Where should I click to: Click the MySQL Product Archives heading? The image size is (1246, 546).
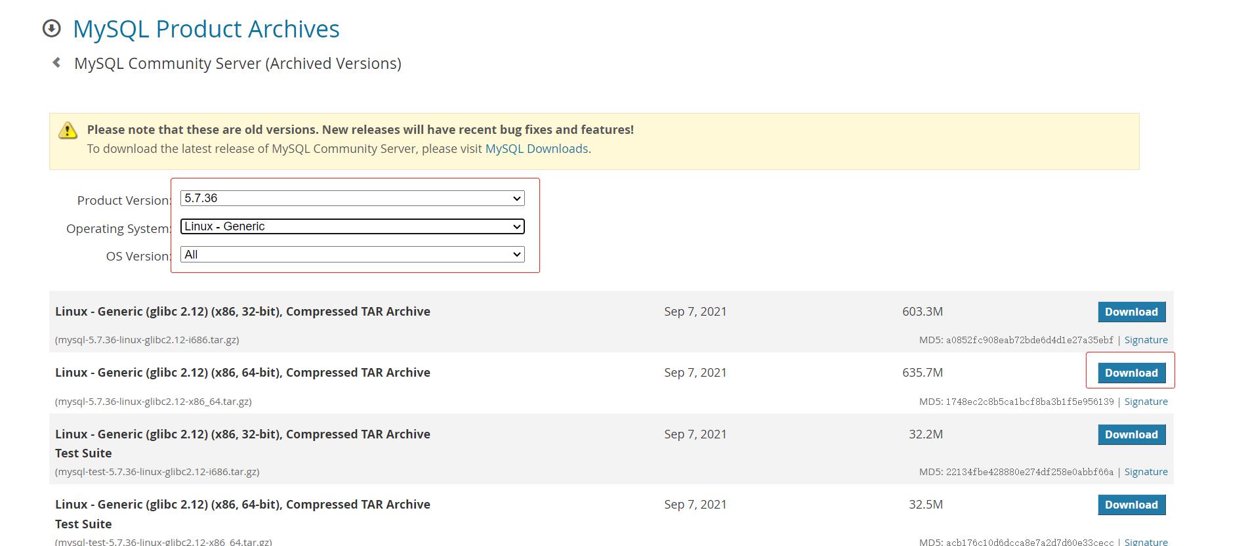pyautogui.click(x=206, y=29)
